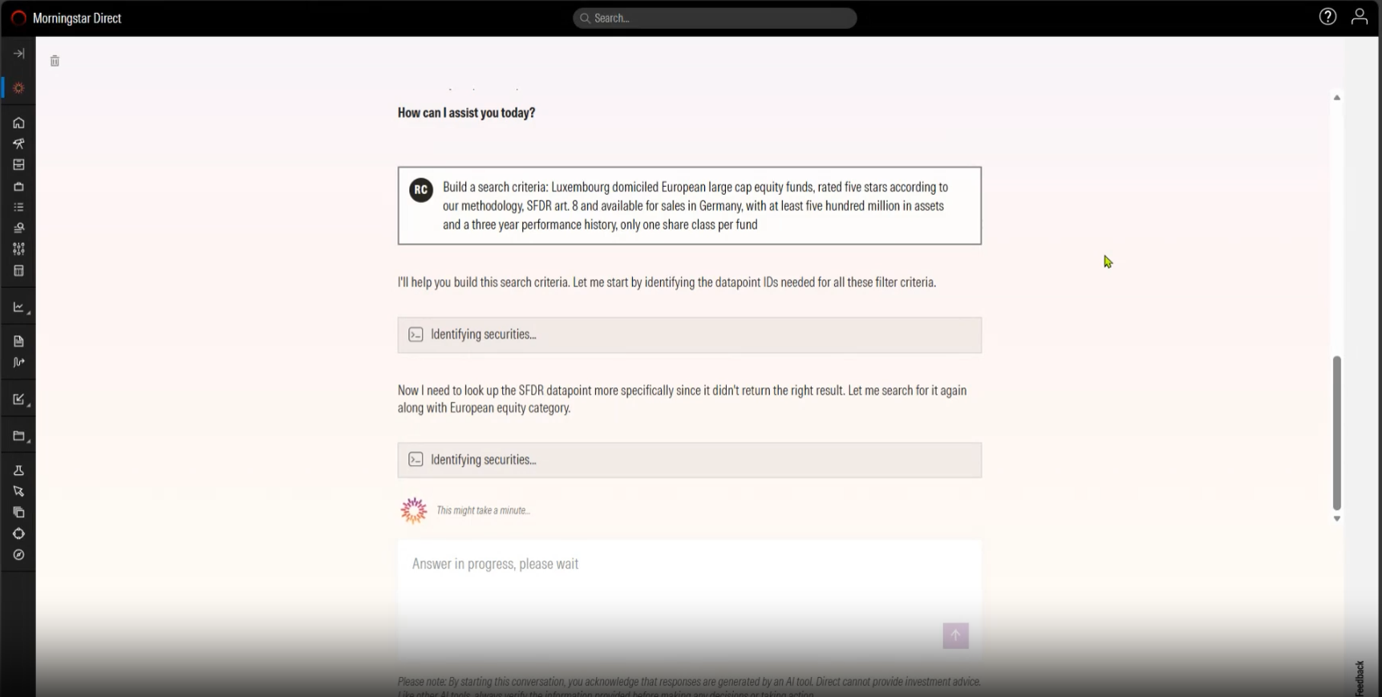Open the circular target icon in sidebar
Screen dimensions: 1382x697
tap(18, 533)
